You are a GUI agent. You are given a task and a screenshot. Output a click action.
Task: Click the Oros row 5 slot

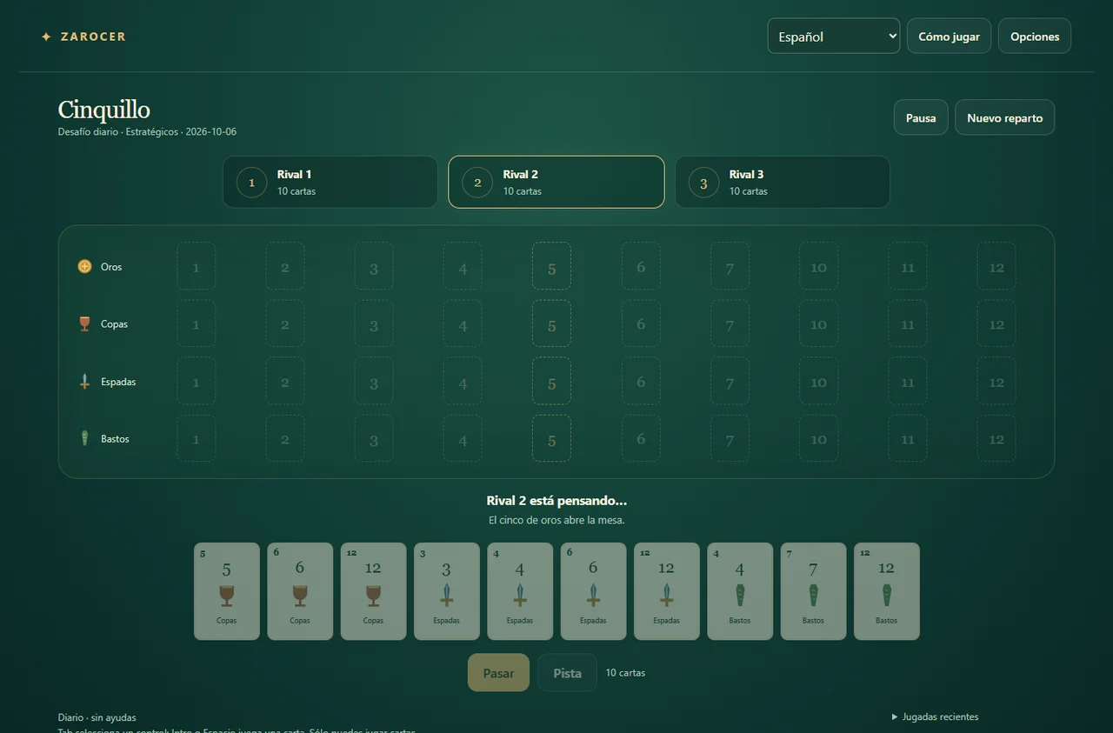tap(551, 266)
